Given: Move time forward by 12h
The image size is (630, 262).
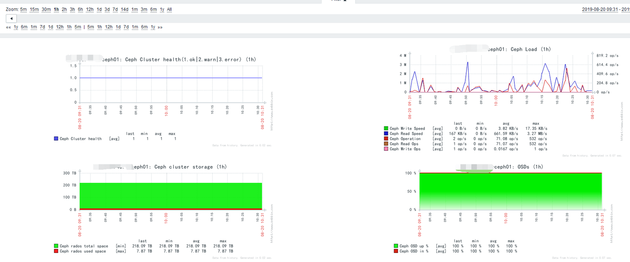Looking at the screenshot, I should pos(109,27).
